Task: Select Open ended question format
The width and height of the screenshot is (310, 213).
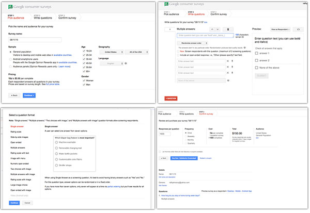Action: [x=16, y=142]
